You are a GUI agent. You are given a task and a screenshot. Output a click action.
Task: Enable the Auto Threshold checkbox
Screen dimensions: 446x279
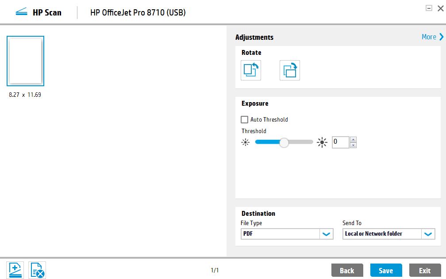[244, 119]
